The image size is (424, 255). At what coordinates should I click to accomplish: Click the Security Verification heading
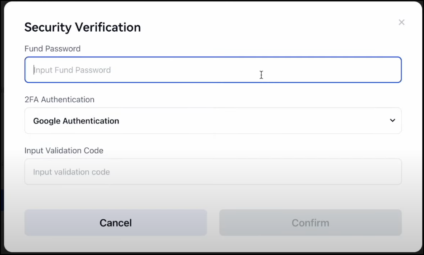tap(82, 27)
